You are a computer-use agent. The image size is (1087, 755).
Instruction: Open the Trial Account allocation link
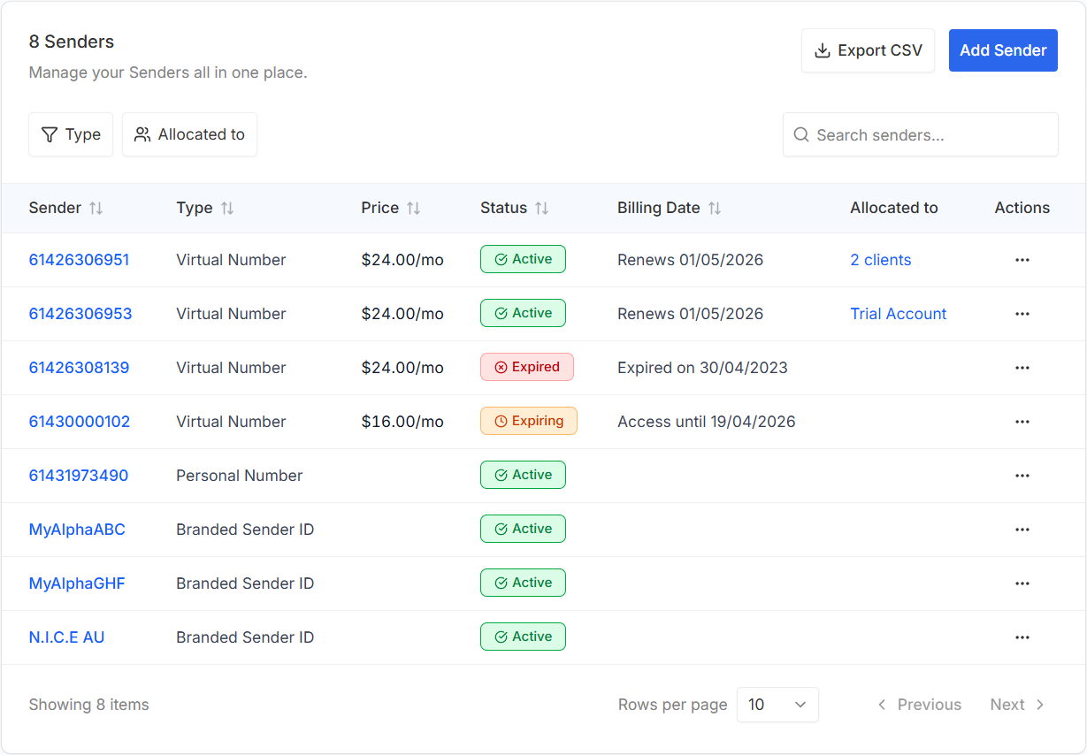coord(899,314)
